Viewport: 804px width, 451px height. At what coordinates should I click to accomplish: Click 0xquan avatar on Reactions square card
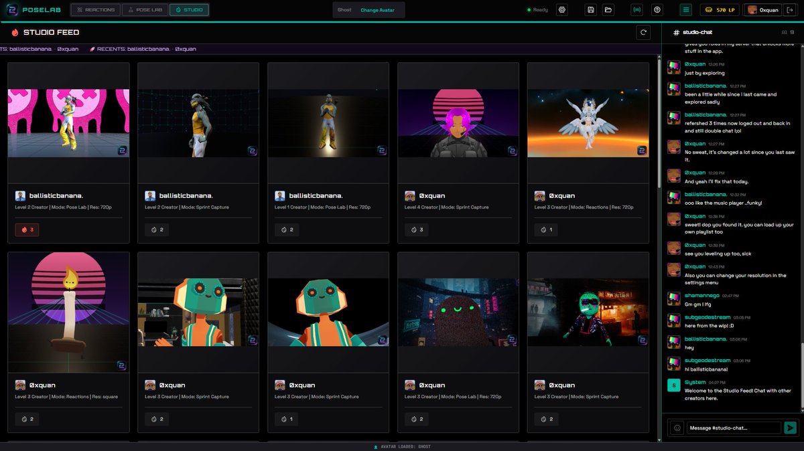coord(20,385)
